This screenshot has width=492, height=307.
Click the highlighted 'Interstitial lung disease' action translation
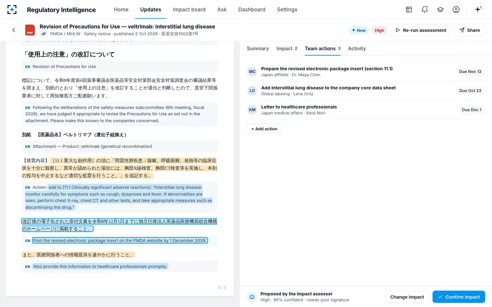[119, 197]
